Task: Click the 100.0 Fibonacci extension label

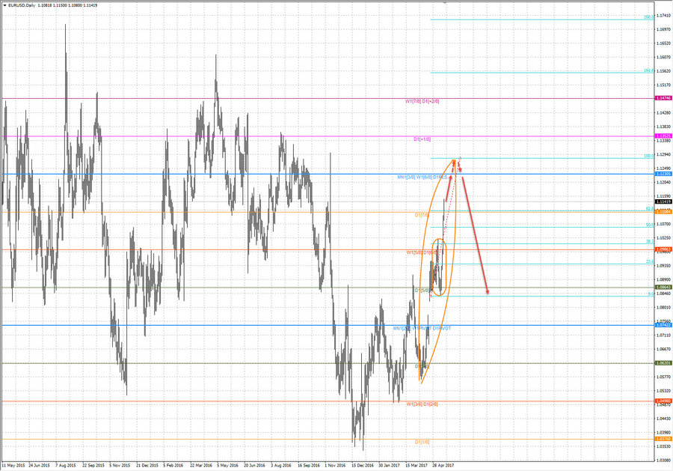Action: click(x=648, y=155)
